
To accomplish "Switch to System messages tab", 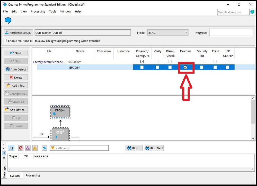I will [x=15, y=176].
